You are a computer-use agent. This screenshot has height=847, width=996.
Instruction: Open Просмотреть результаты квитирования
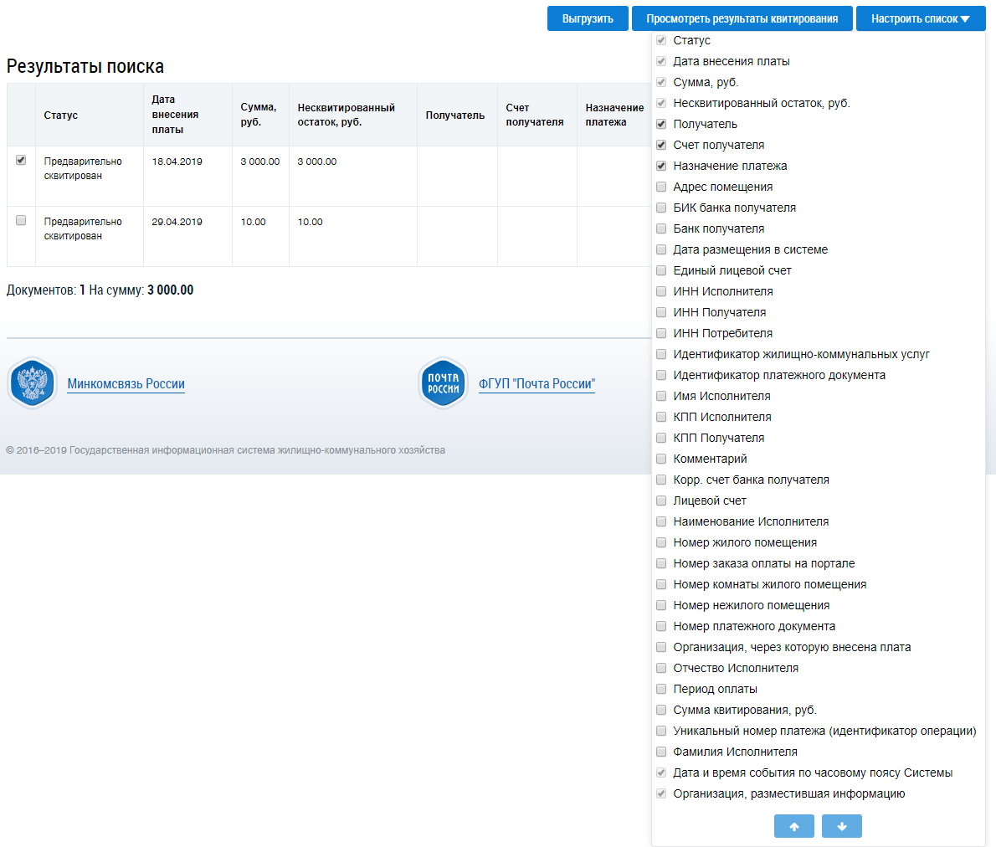742,18
